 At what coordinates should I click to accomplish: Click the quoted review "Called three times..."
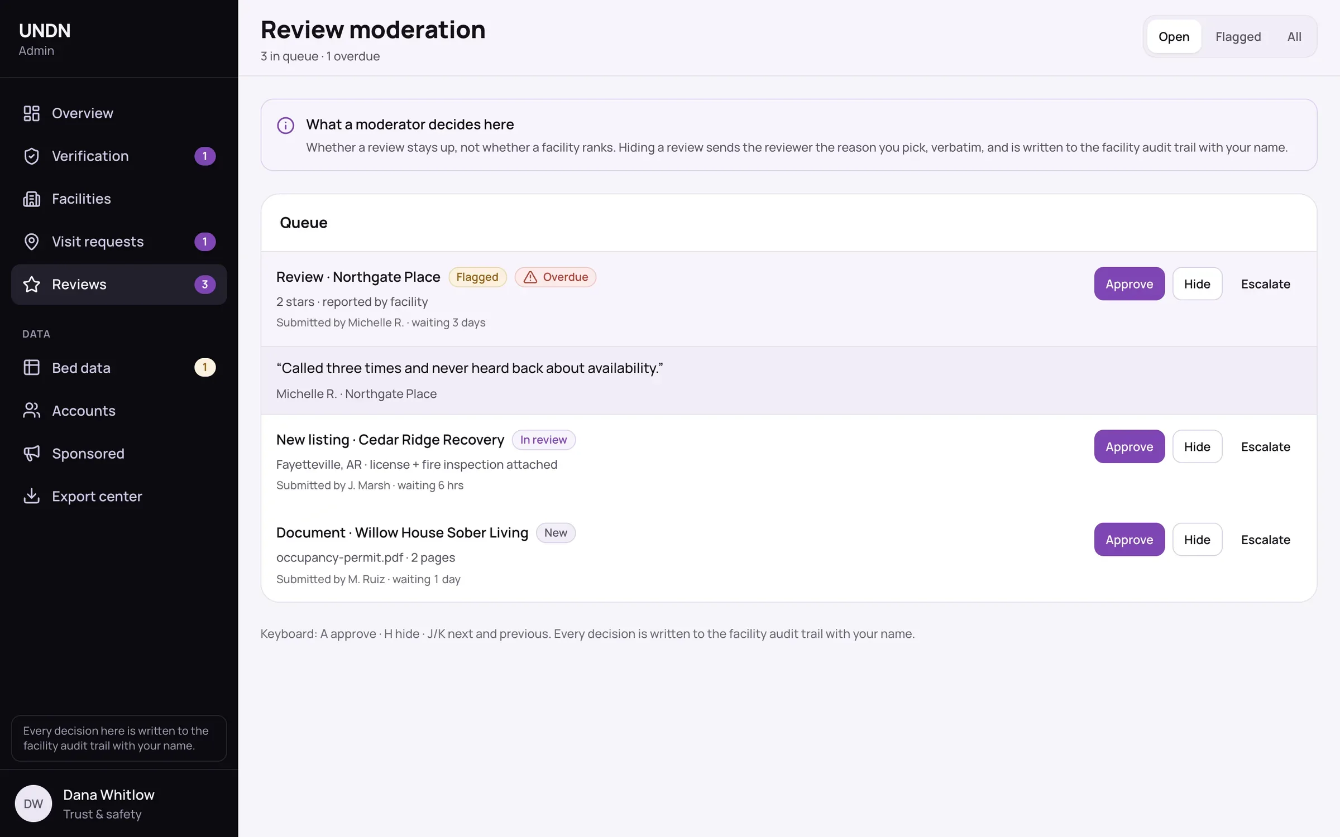[470, 368]
